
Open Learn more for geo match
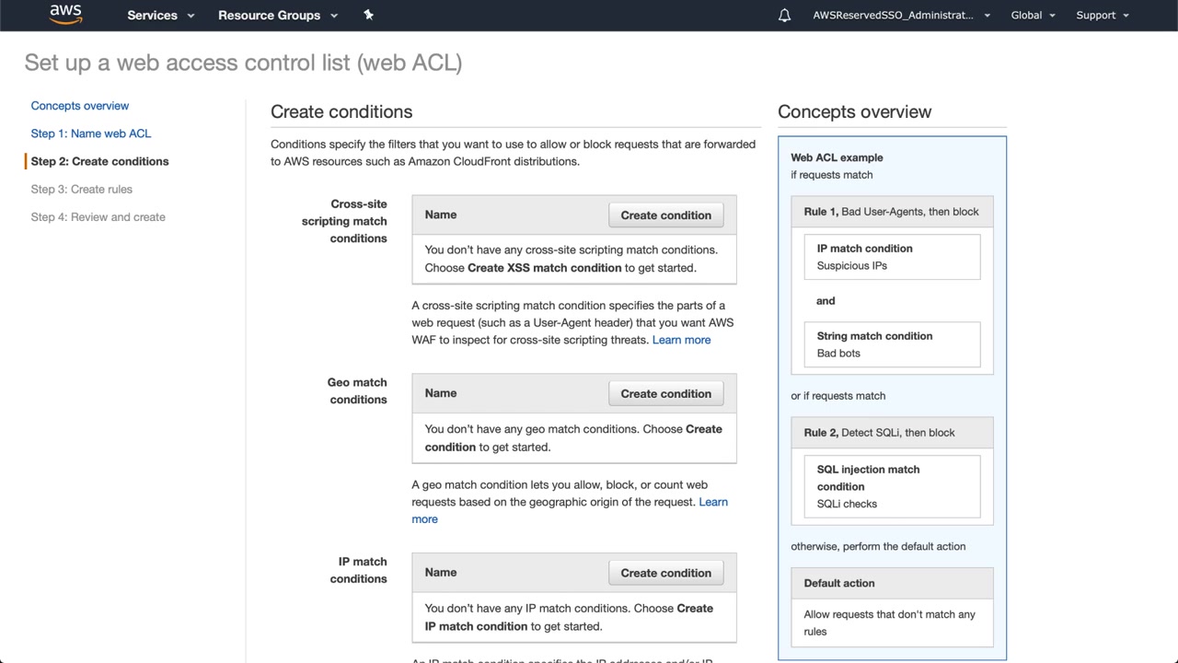(712, 502)
